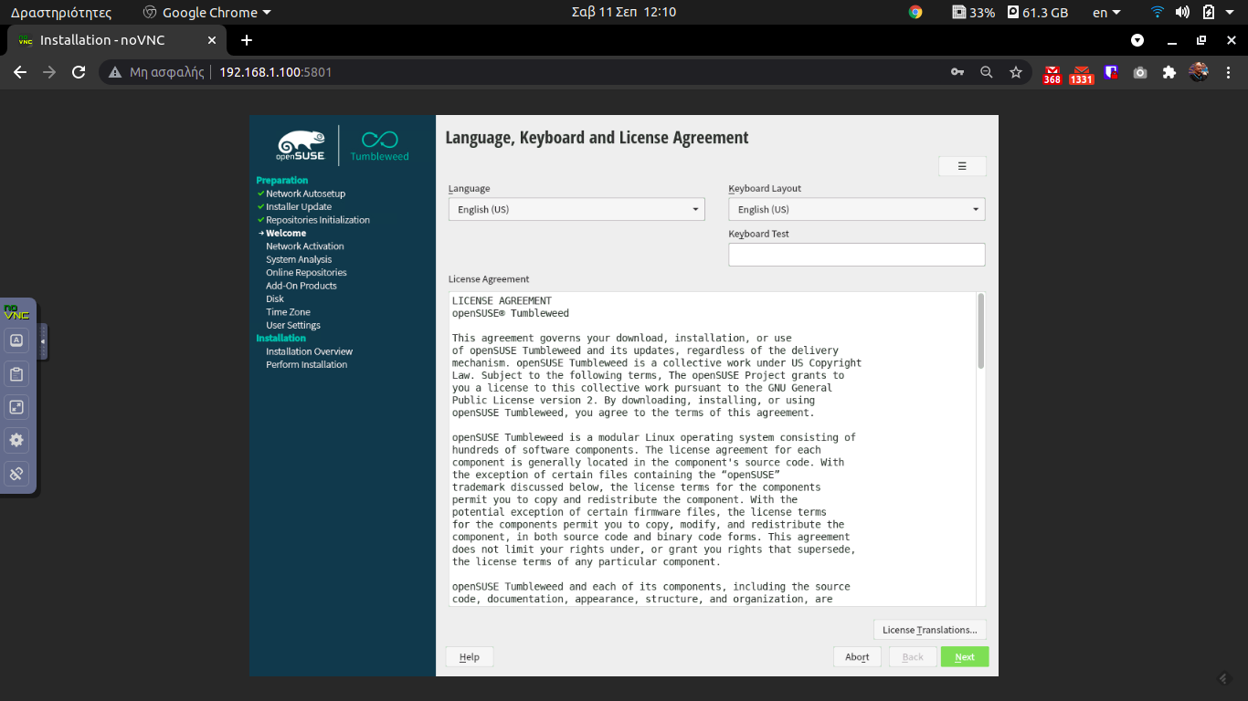Click the noVNC logo in the side panel

[x=16, y=312]
